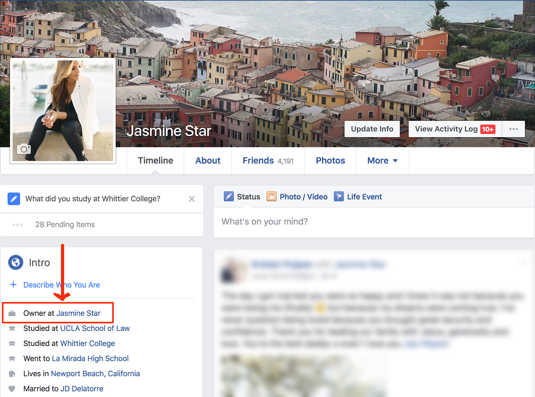Open the three-dots menu beside Activity Log

pos(513,129)
